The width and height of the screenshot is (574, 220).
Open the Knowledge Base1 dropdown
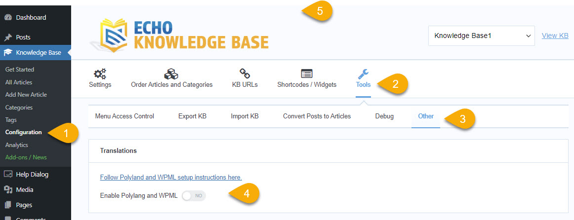[x=481, y=36]
